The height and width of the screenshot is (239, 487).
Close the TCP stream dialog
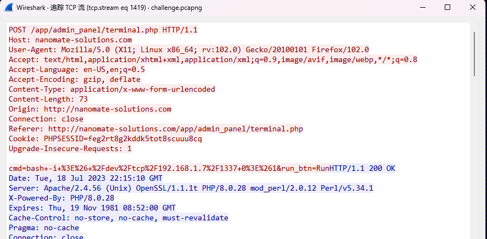click(473, 7)
